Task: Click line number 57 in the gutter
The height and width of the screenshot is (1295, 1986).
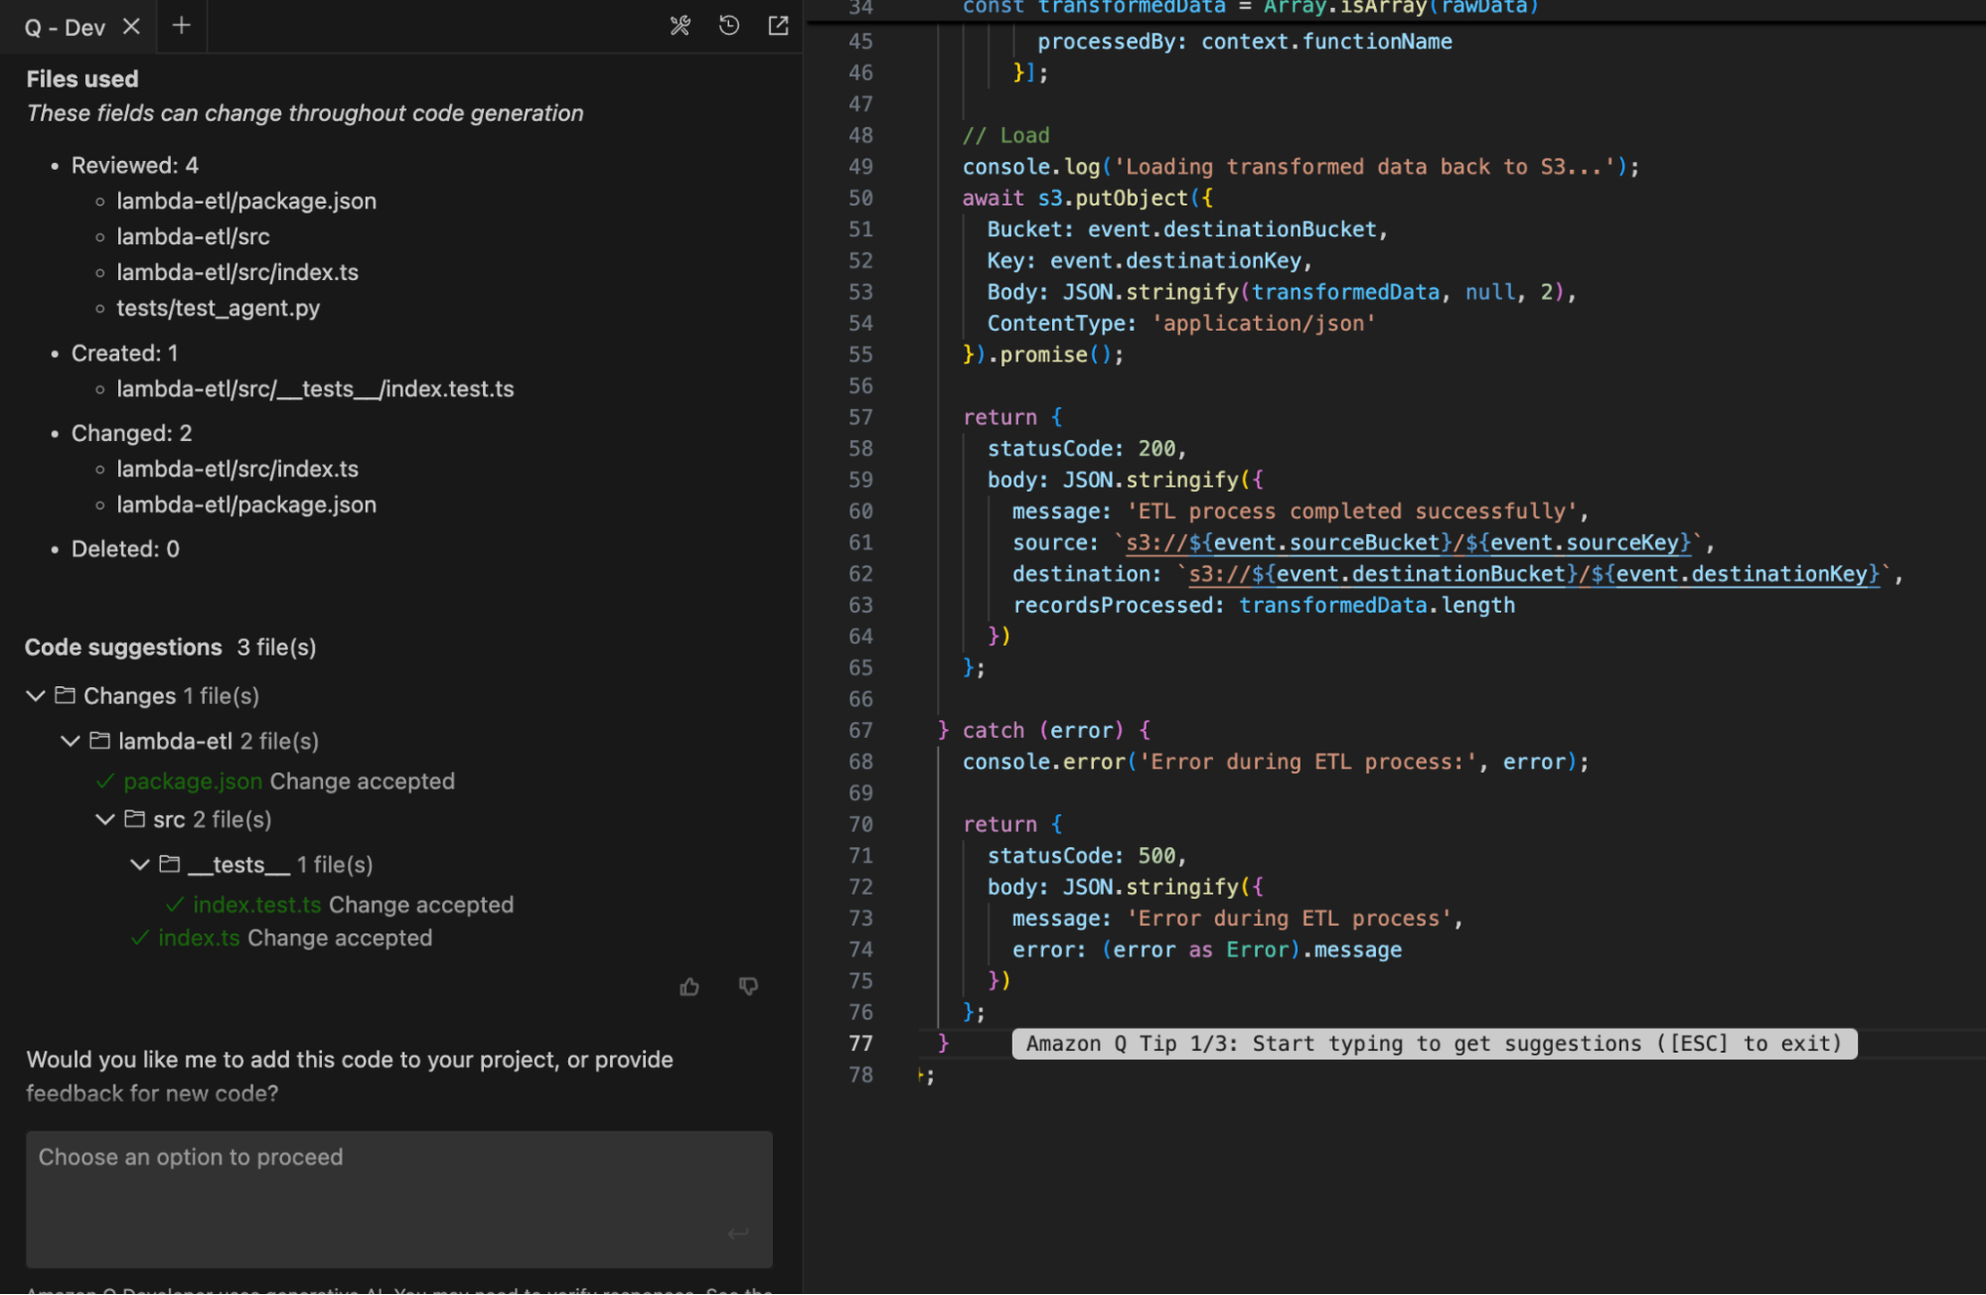Action: pos(860,417)
